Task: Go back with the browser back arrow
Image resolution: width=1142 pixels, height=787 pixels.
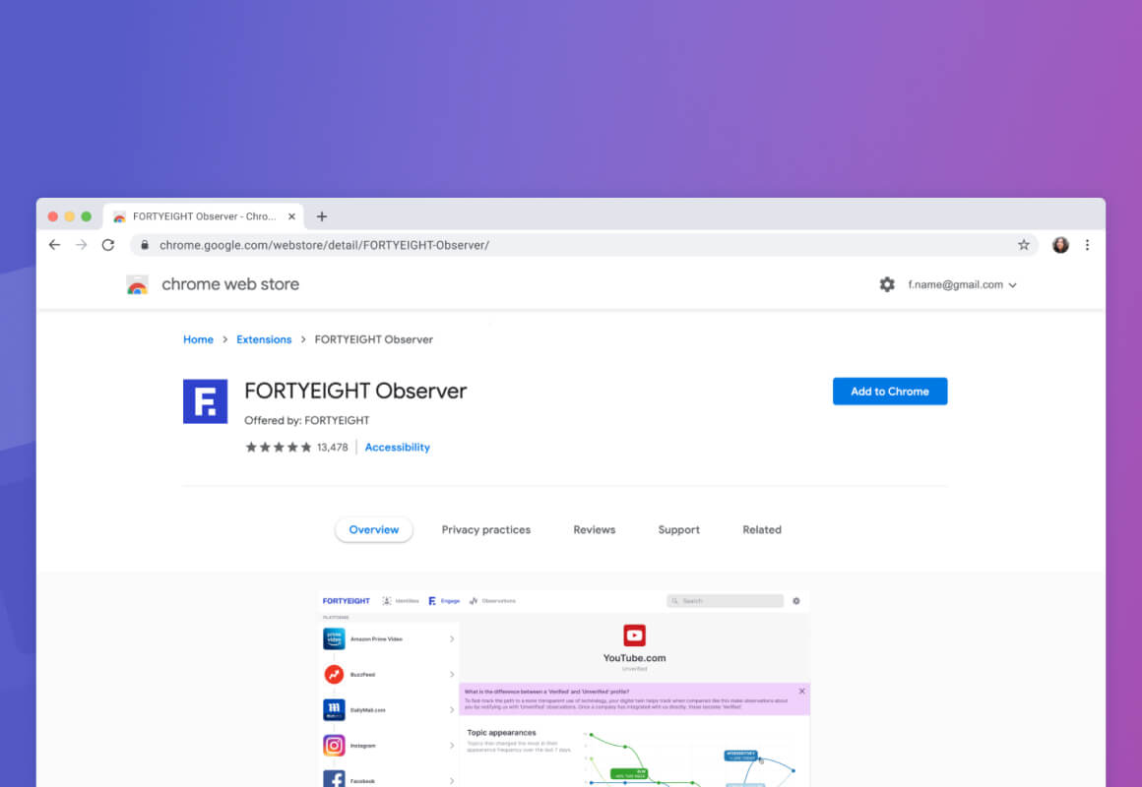Action: [x=55, y=245]
